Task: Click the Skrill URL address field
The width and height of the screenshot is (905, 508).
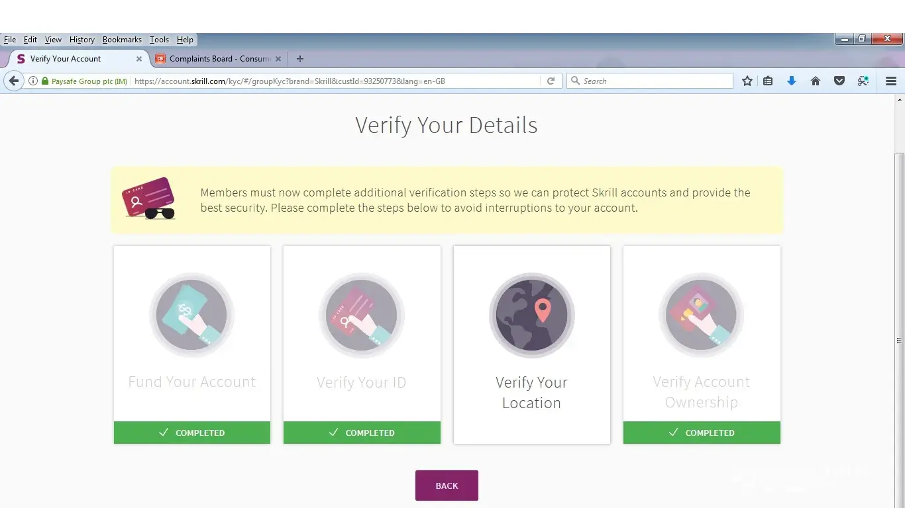Action: tap(331, 81)
